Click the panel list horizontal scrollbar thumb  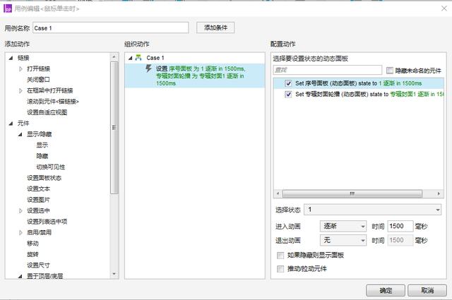coord(352,193)
